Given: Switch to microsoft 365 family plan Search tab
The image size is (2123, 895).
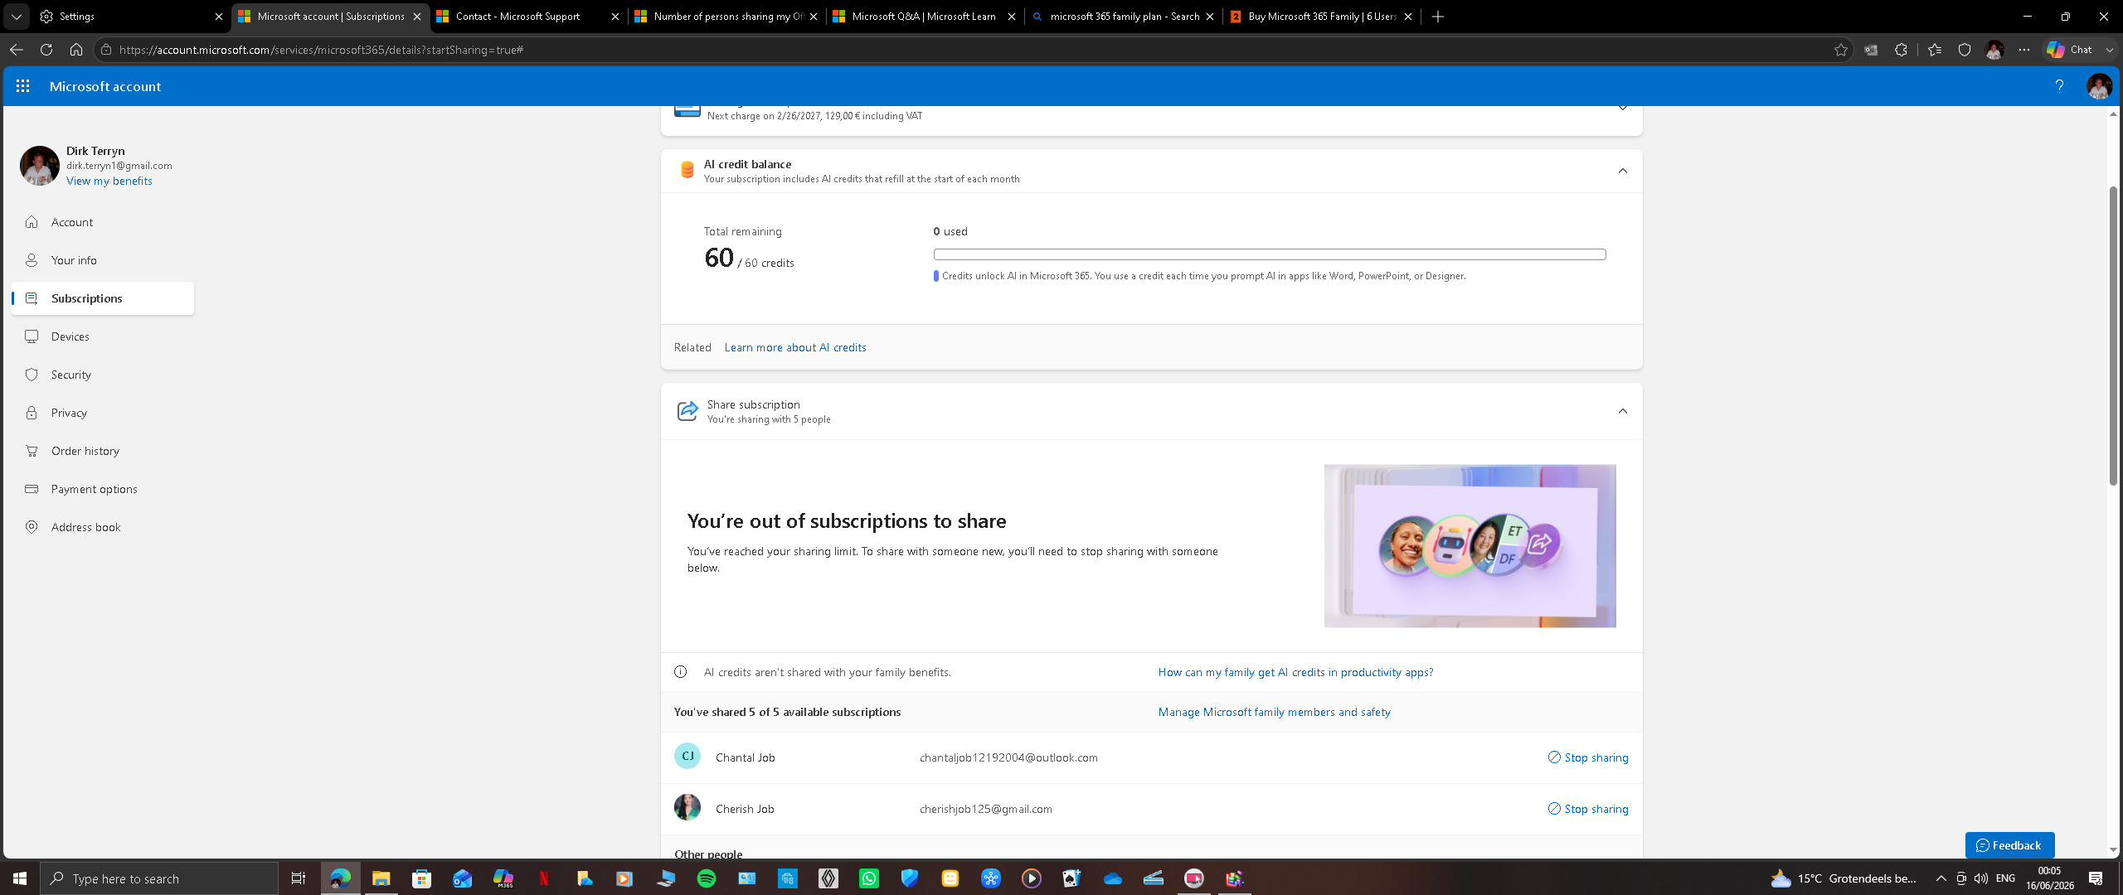Looking at the screenshot, I should (x=1123, y=17).
